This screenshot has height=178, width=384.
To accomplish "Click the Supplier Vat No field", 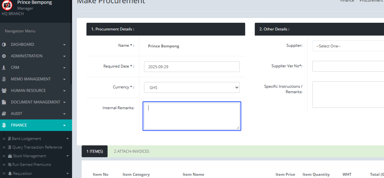I will pos(348,66).
